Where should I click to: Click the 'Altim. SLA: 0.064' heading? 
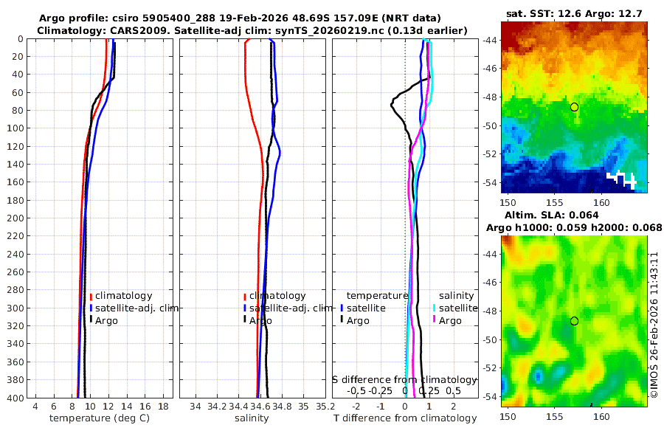coord(551,215)
